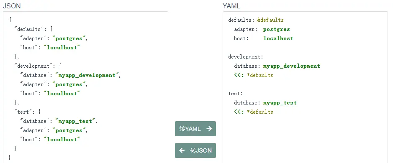Image resolution: width=393 pixels, height=163 pixels.
Task: Click the "myapp_development" value in JSON
Action: pos(87,75)
